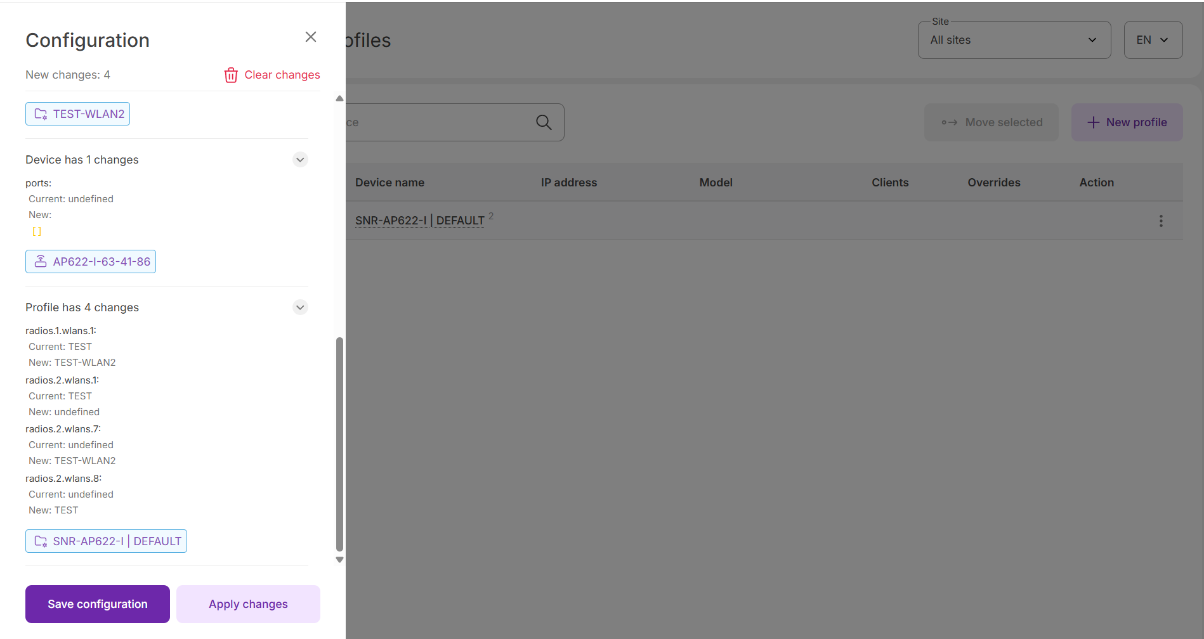Click the Move selected button

click(x=991, y=122)
